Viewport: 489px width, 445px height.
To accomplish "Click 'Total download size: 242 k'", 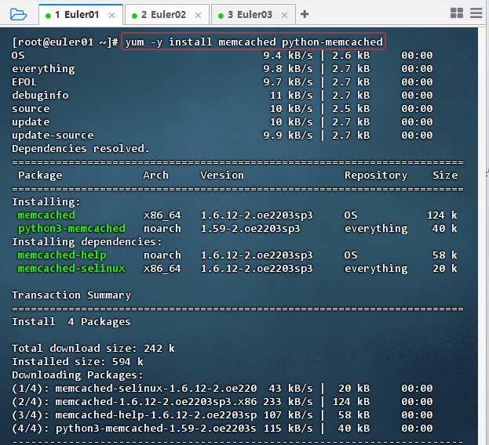I will (x=93, y=348).
